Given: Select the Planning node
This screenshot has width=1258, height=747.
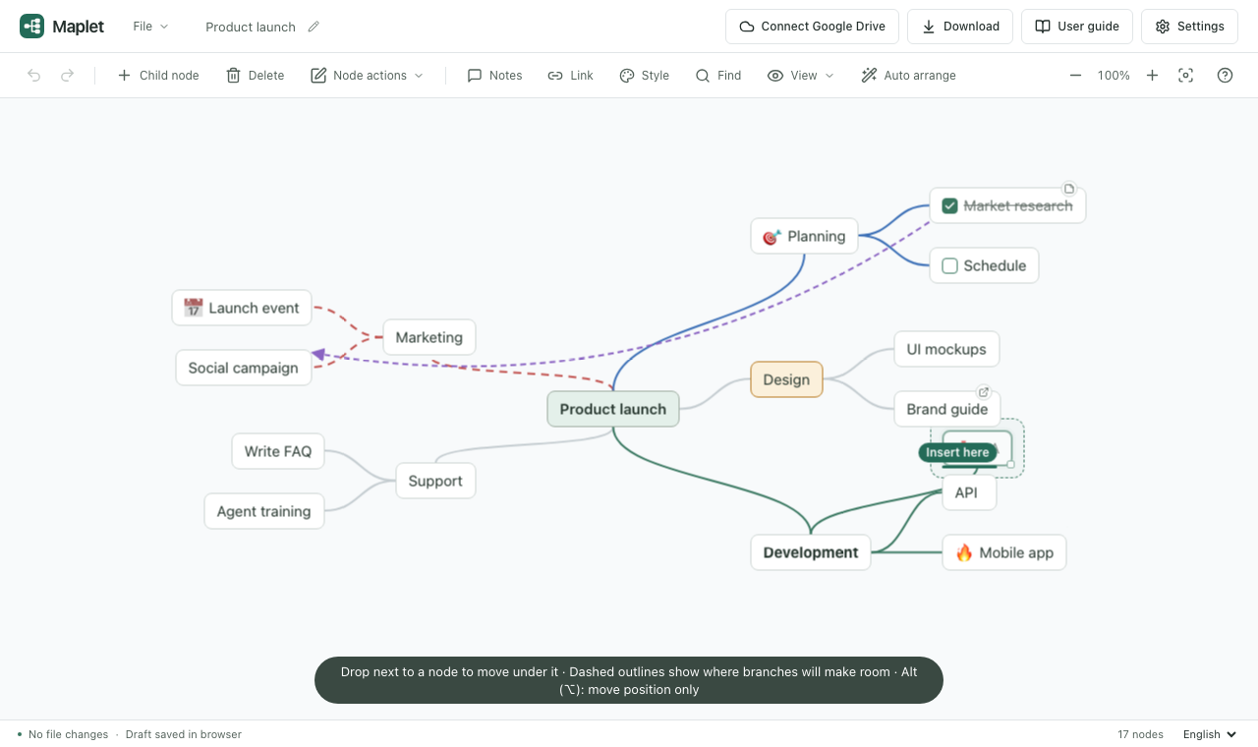Looking at the screenshot, I should pos(805,236).
